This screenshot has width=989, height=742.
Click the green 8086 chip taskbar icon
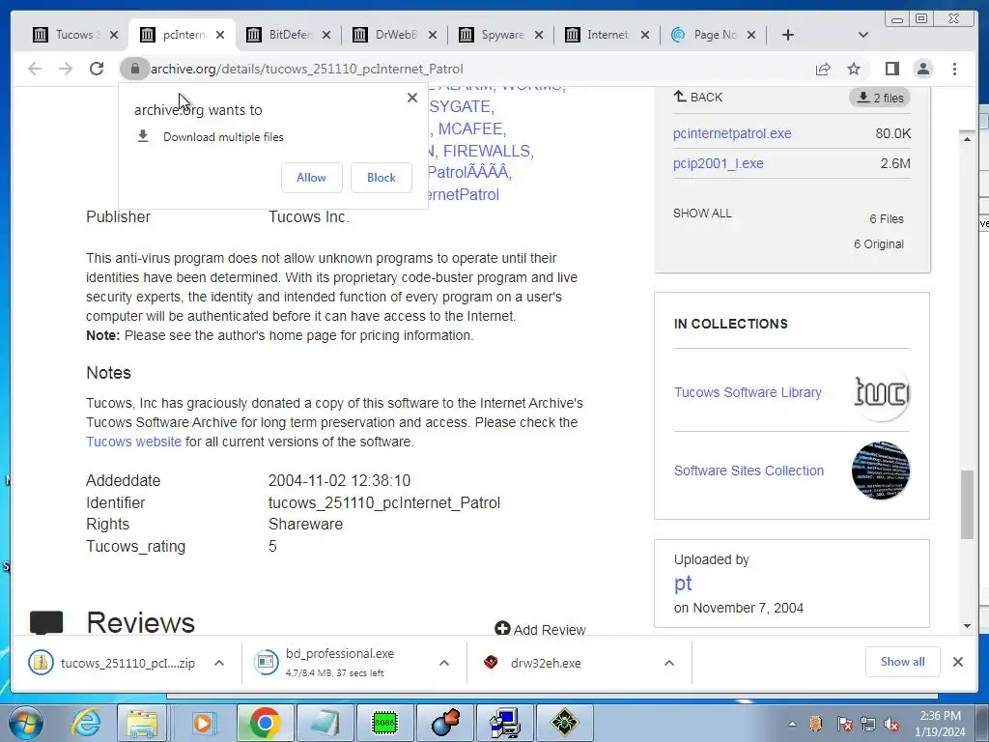point(384,723)
